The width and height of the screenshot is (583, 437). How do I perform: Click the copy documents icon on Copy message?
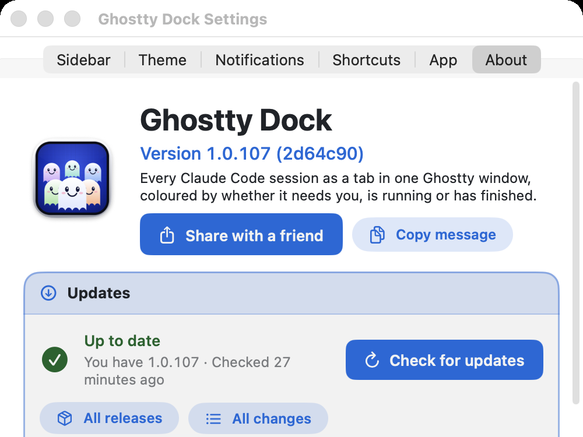pyautogui.click(x=377, y=235)
